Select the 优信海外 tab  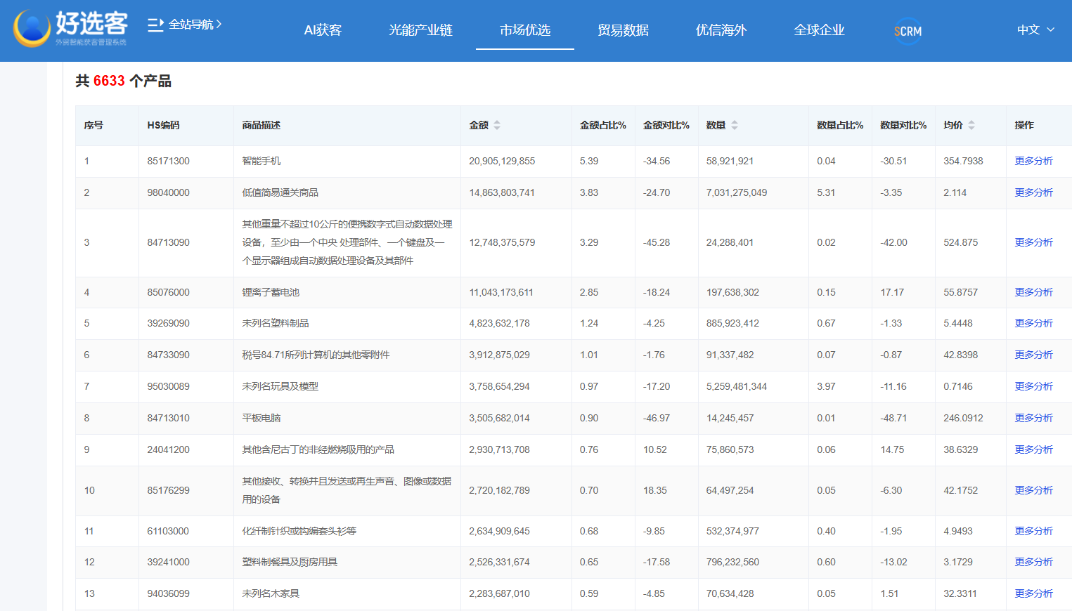pyautogui.click(x=721, y=30)
